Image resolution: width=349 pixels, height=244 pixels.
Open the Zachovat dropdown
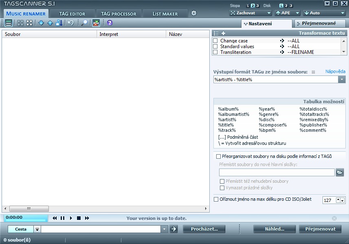click(249, 13)
